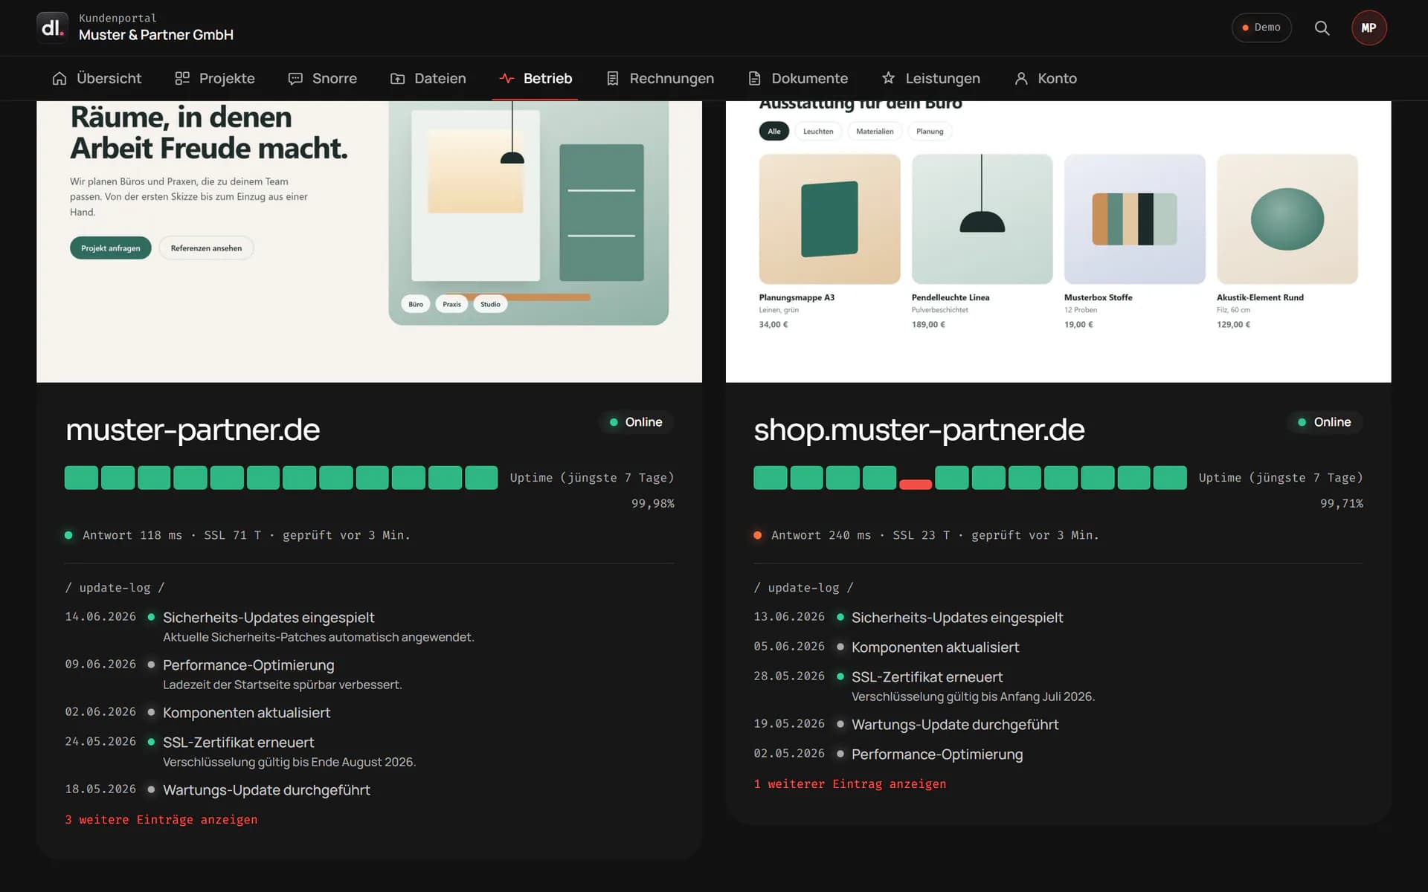Click the Rechnungen receipt icon
This screenshot has height=892, width=1428.
613,78
